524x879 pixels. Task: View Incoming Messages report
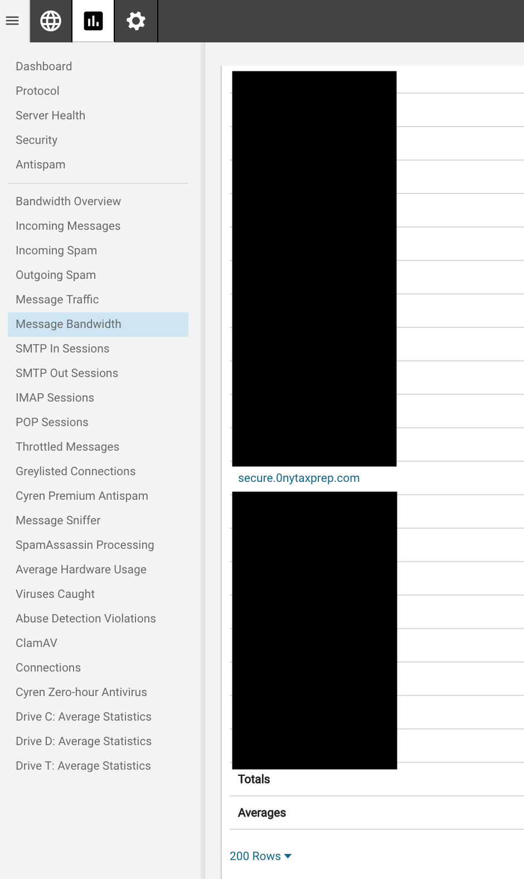pyautogui.click(x=68, y=226)
